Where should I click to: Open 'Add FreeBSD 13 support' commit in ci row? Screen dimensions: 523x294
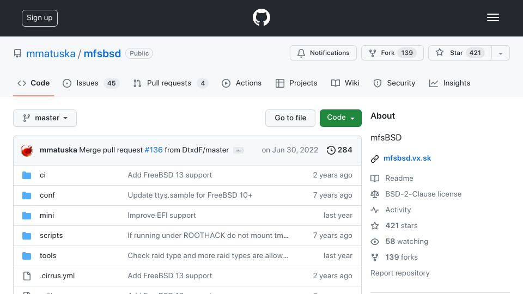(x=169, y=175)
